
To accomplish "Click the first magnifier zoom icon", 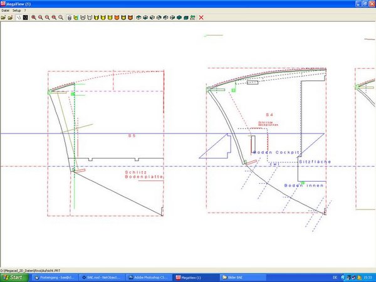I will click(33, 18).
